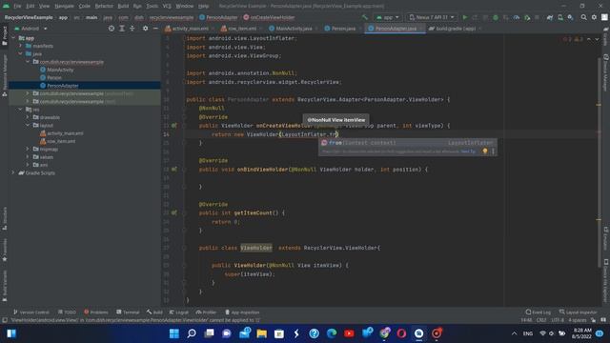Toggle the Problems tool window
Viewport: 610px width, 343px height.
pyautogui.click(x=95, y=313)
